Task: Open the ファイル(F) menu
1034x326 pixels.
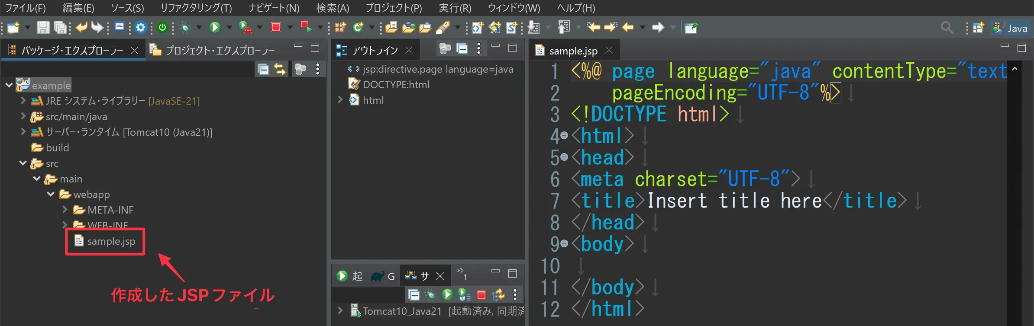Action: pos(25,8)
